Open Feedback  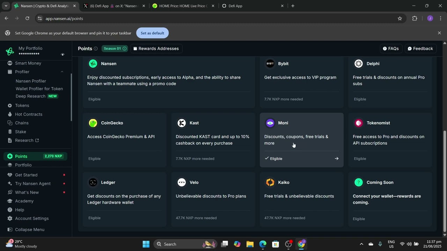[x=420, y=48]
